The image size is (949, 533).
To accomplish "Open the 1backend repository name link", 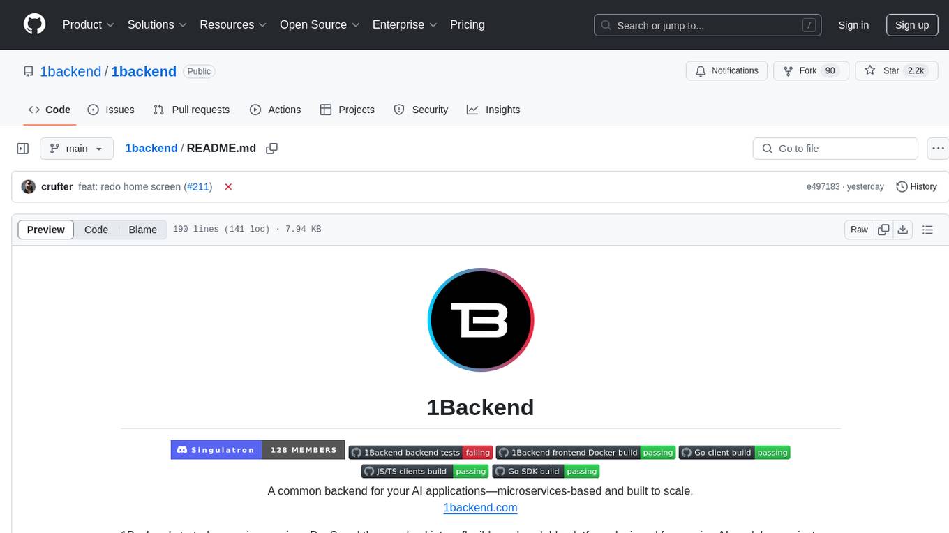I will [x=144, y=71].
